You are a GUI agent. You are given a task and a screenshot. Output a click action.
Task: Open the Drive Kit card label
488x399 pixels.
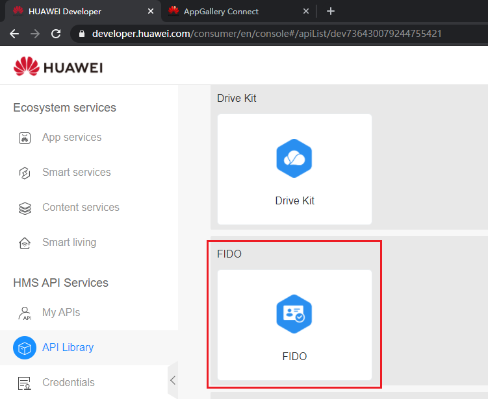(x=294, y=201)
